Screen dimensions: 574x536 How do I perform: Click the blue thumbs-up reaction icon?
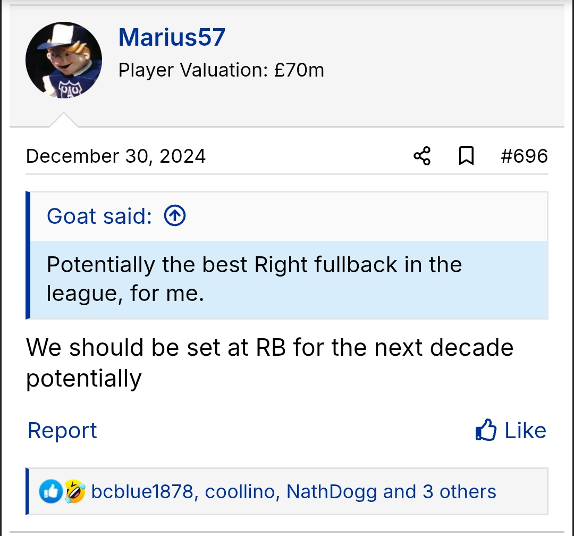click(51, 492)
